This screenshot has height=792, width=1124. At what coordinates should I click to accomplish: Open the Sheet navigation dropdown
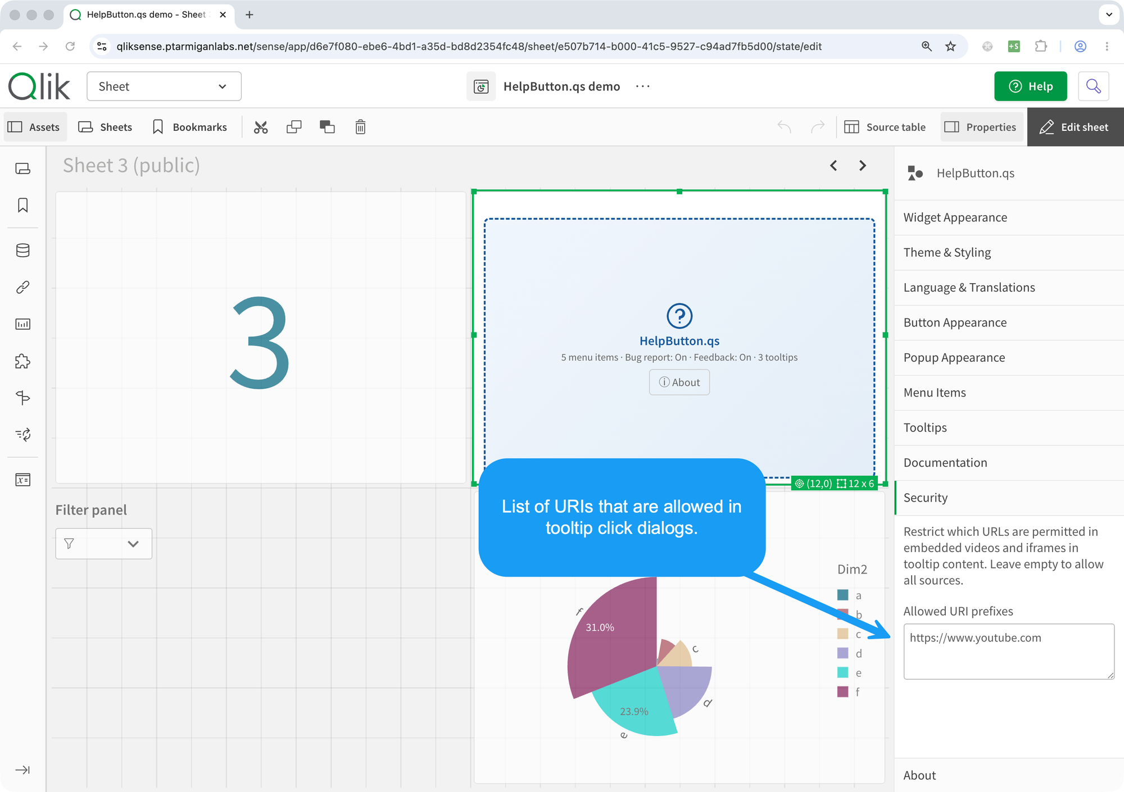pos(164,86)
